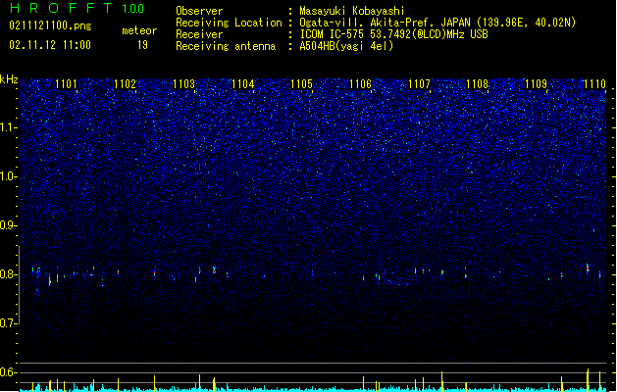Click the gray vertical range bar near 0.8 kHz

pyautogui.click(x=19, y=285)
